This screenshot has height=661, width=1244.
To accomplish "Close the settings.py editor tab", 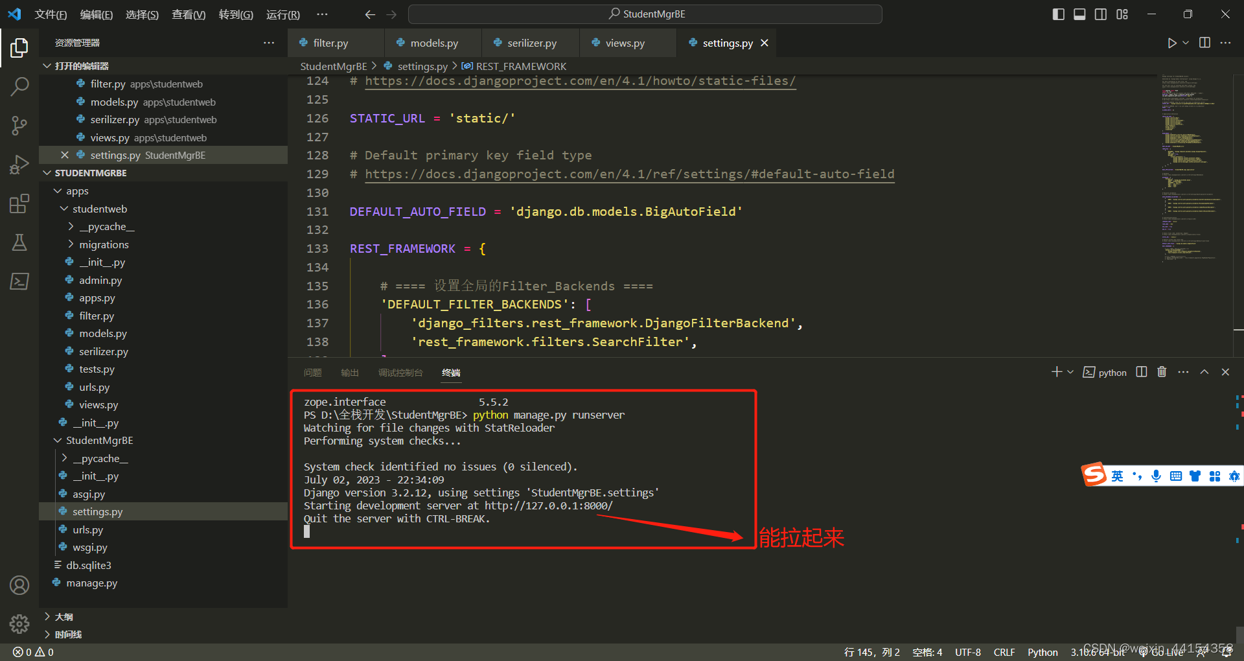I will tap(765, 43).
